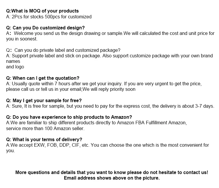
Task: Click the "Support private label and stick on package" answer
Action: pyautogui.click(x=109, y=56)
